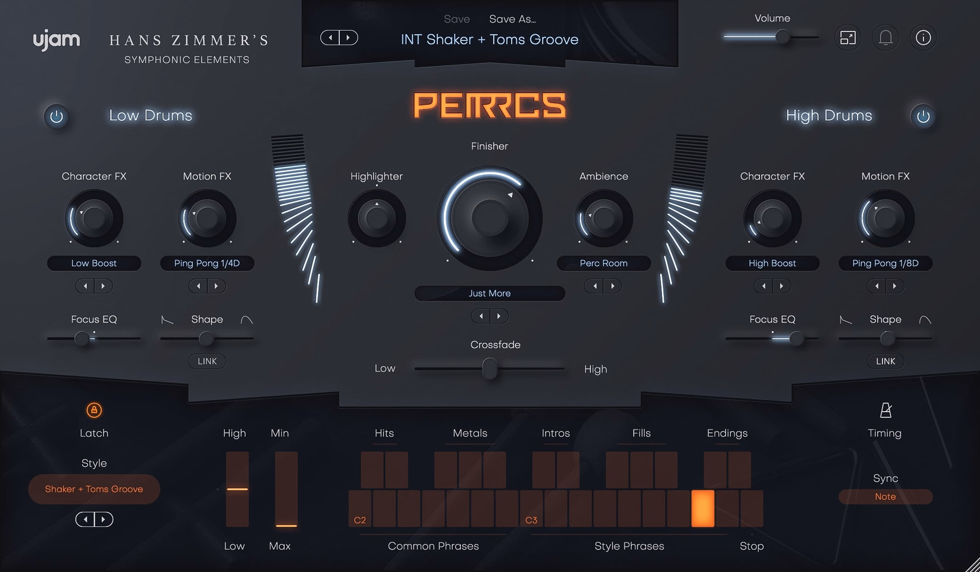Click previous High Drums Motion FX arrow

(877, 286)
